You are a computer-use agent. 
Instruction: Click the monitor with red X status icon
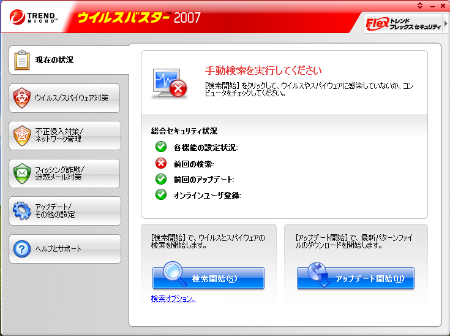tap(170, 83)
